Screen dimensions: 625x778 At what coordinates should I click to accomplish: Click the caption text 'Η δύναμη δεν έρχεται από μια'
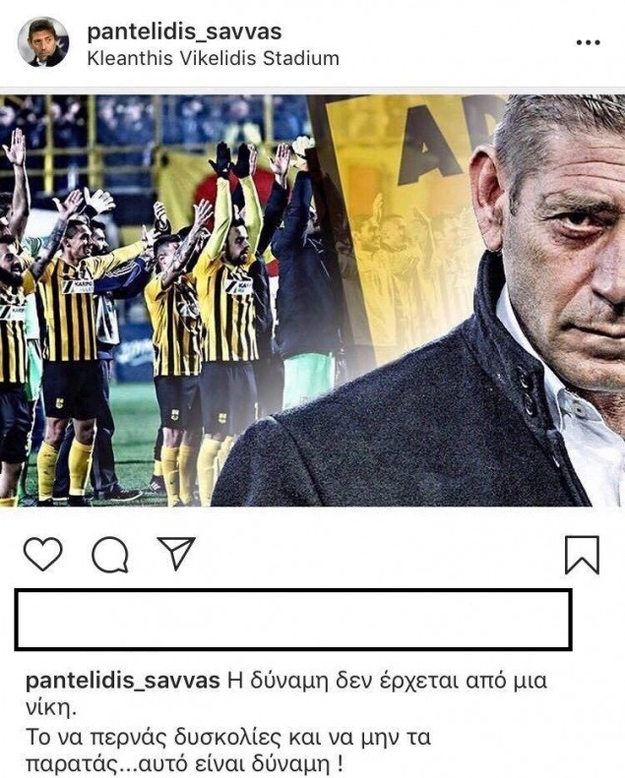pos(387,681)
